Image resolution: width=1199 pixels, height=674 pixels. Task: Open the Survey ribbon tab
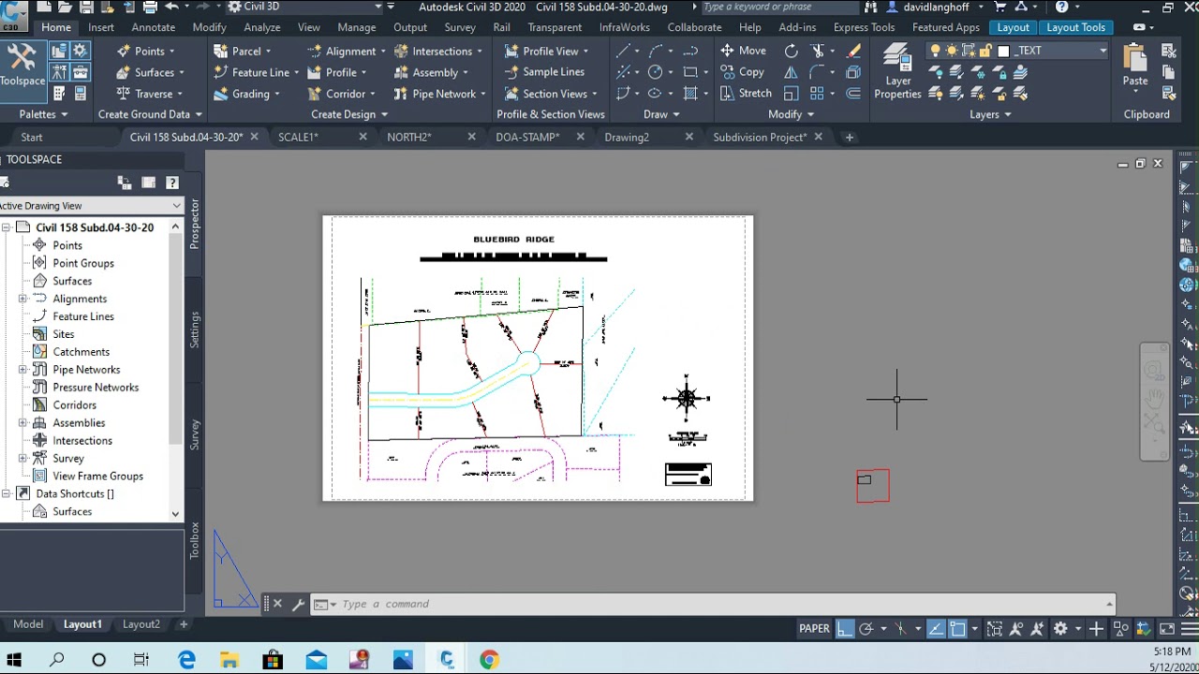[460, 27]
